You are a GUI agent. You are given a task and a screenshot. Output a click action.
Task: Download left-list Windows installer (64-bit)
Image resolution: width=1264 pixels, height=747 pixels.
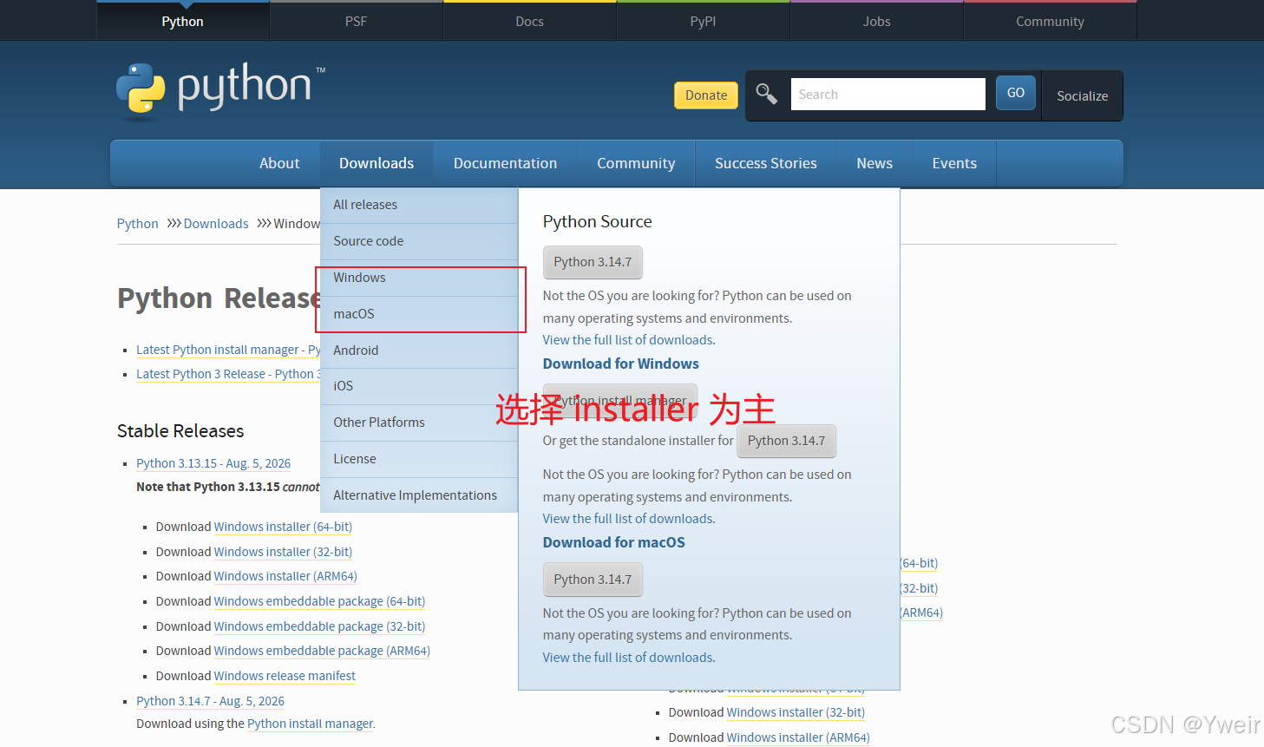[283, 527]
